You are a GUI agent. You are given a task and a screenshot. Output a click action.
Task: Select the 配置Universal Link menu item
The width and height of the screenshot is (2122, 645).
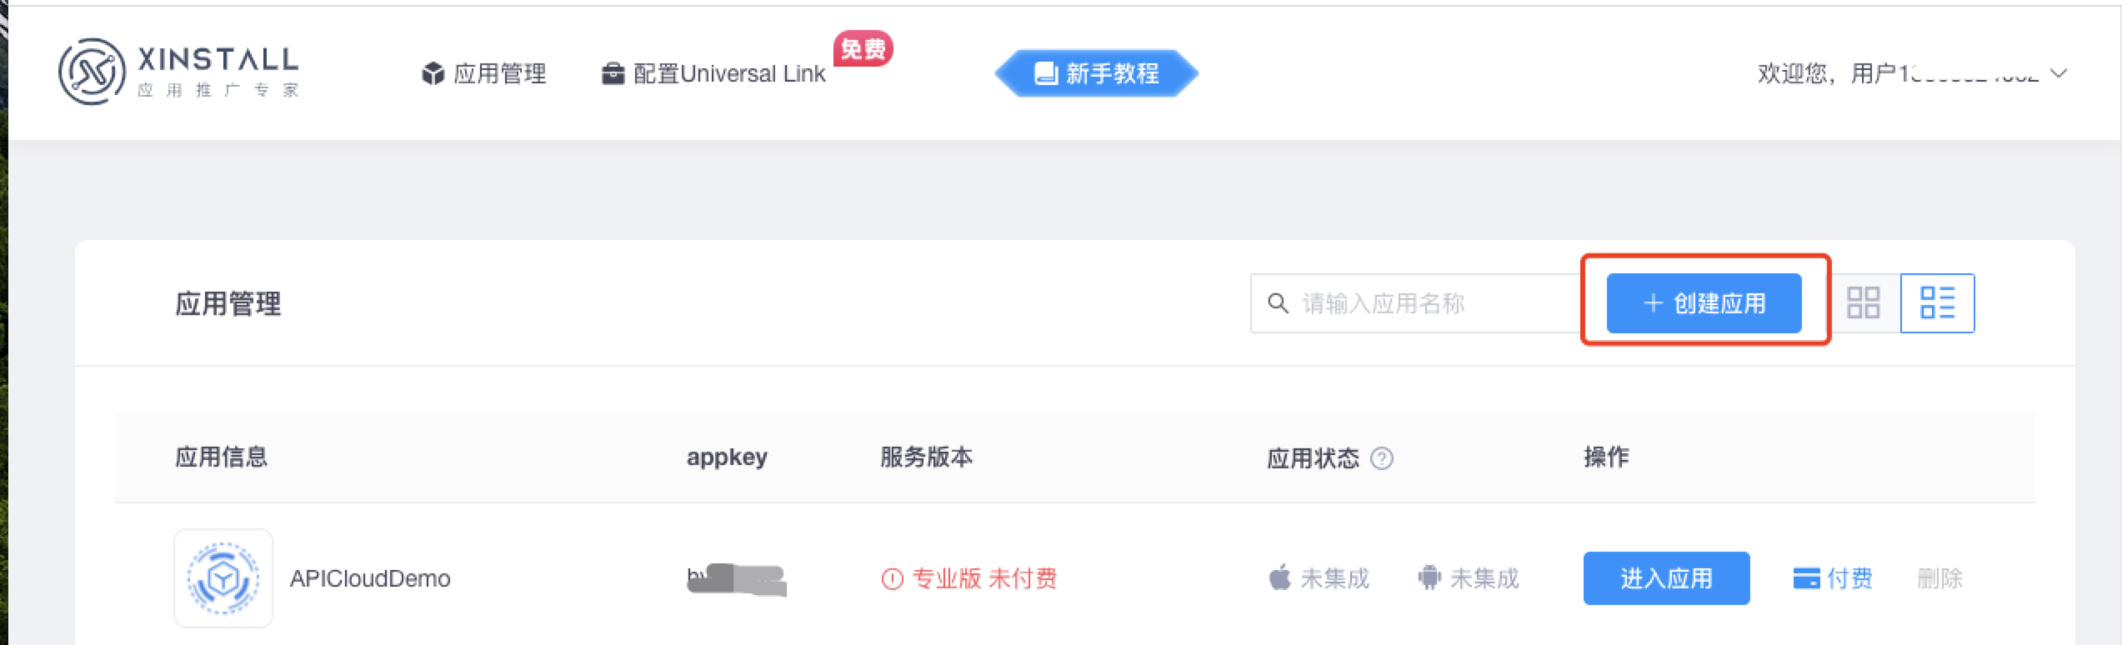pos(728,73)
